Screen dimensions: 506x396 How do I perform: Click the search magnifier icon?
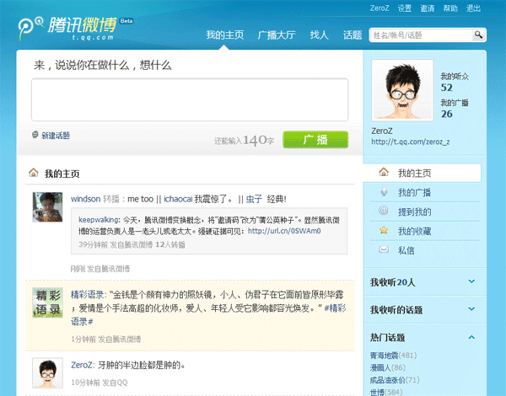[478, 35]
